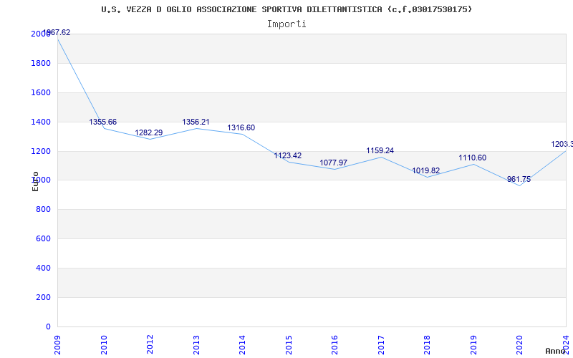573x358 pixels.
Task: Click data label 1356.21
Action: pyautogui.click(x=196, y=122)
